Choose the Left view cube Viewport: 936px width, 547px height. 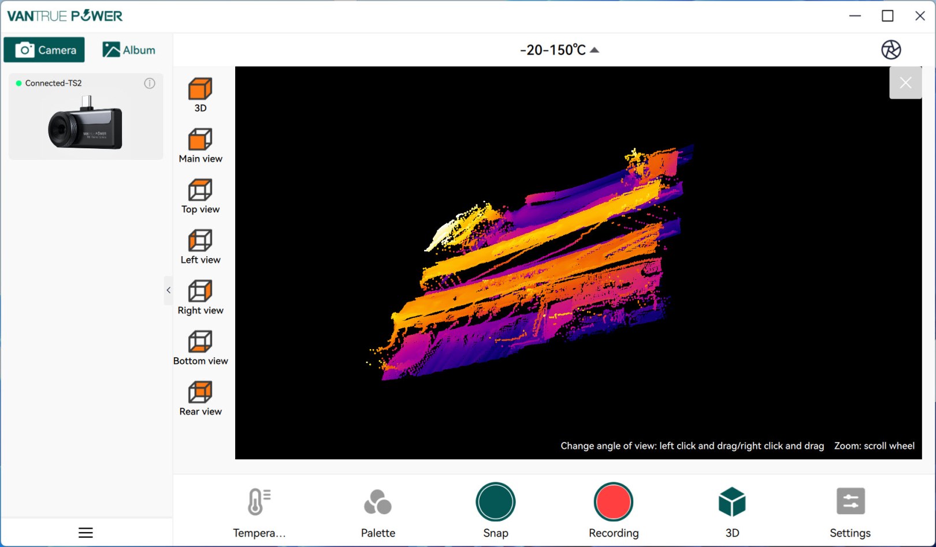[200, 241]
